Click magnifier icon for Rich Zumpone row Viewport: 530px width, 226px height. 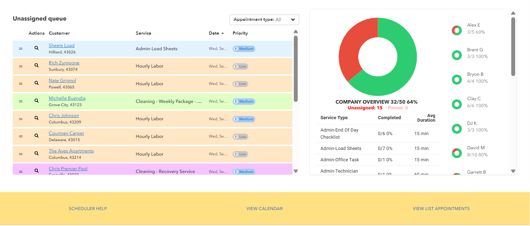[x=36, y=66]
